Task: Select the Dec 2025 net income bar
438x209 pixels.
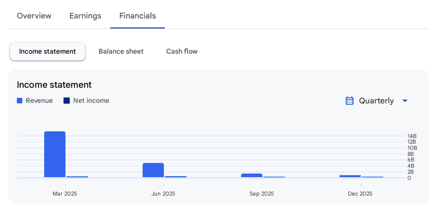Action: [372, 177]
